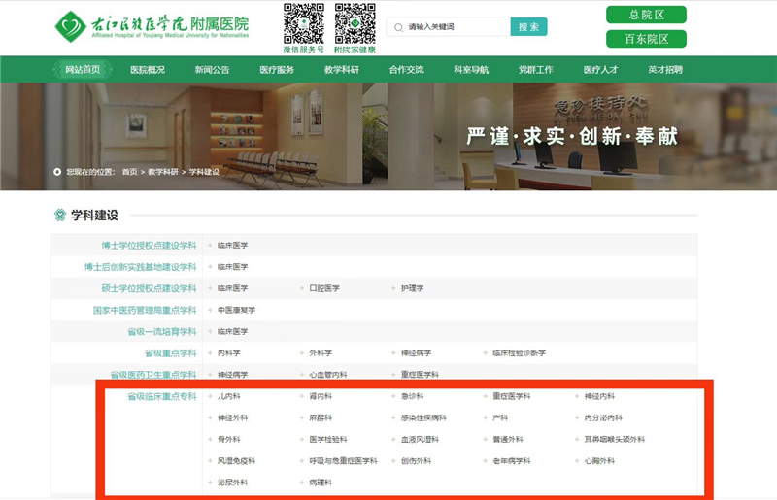Image resolution: width=777 pixels, height=500 pixels.
Task: Open 外科学 discipline link
Action: pyautogui.click(x=321, y=352)
